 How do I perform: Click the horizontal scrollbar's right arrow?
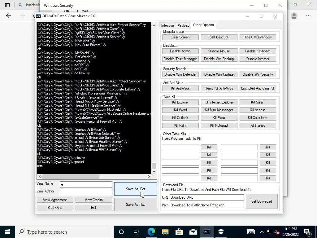[149, 176]
